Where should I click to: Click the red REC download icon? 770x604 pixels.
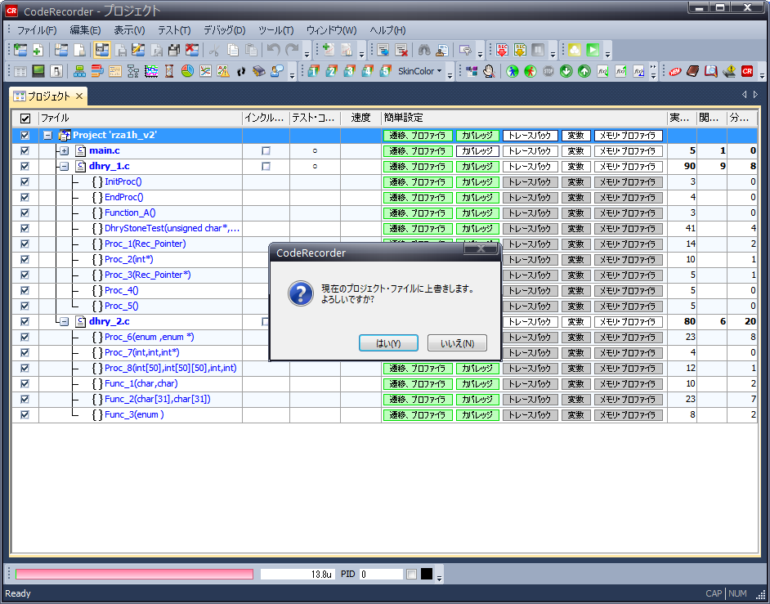[x=502, y=50]
